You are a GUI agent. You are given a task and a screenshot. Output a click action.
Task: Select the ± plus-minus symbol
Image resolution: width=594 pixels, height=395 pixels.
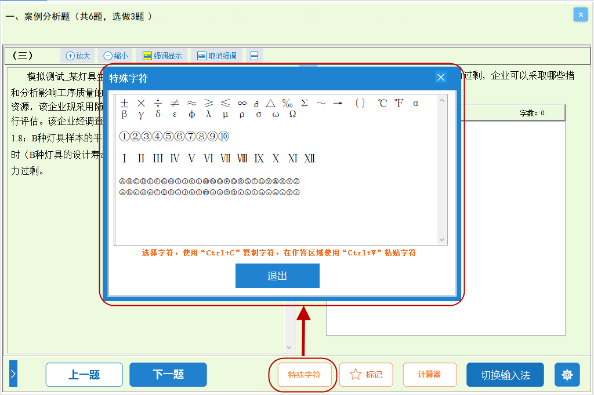124,103
